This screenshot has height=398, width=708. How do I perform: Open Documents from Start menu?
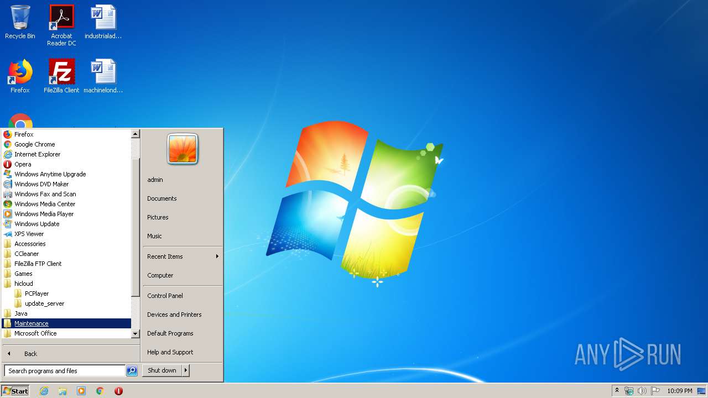[x=183, y=198]
